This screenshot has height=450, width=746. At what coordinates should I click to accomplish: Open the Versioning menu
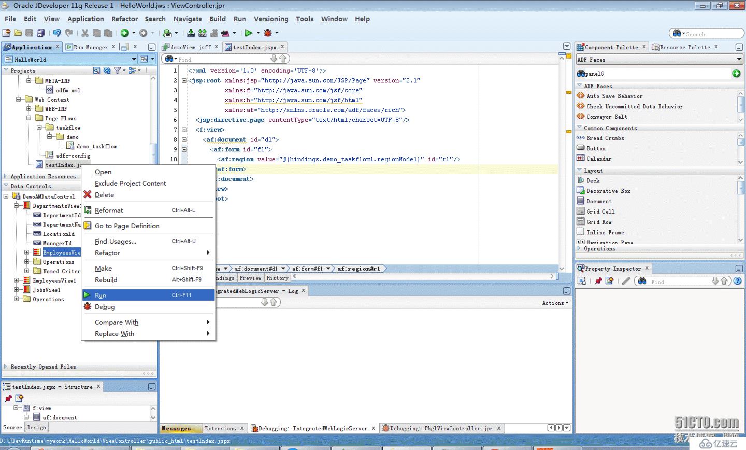point(271,19)
